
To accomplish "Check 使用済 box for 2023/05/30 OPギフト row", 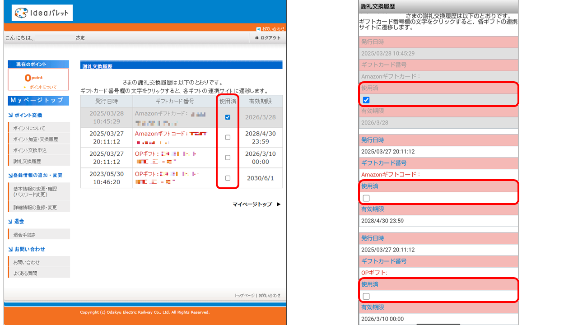I will click(228, 178).
